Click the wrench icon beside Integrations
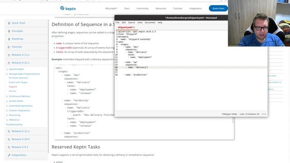This screenshot has width=290, height=163. (x=9, y=155)
